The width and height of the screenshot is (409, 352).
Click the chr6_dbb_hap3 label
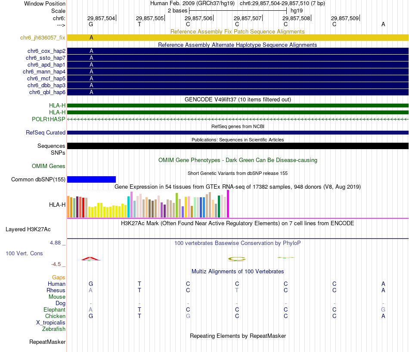pyautogui.click(x=46, y=86)
